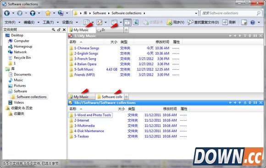This screenshot has height=168, width=266.
Task: Click the selection mode toolbar icon
Action: coord(86,22)
